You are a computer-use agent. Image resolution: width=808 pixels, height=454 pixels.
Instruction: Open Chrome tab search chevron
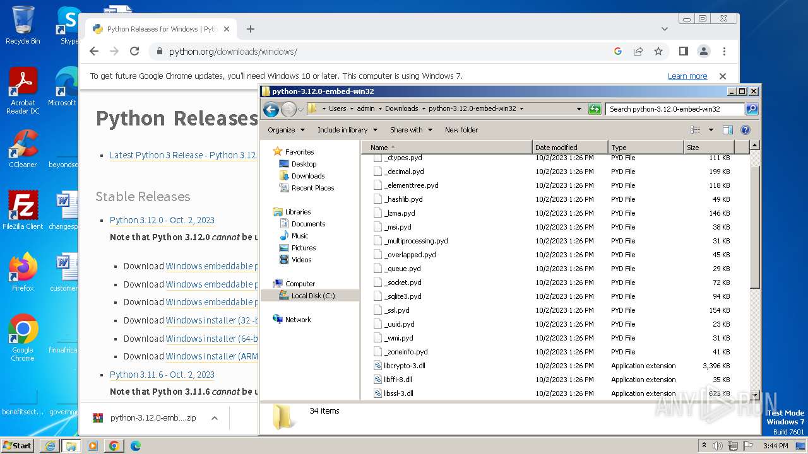click(665, 29)
